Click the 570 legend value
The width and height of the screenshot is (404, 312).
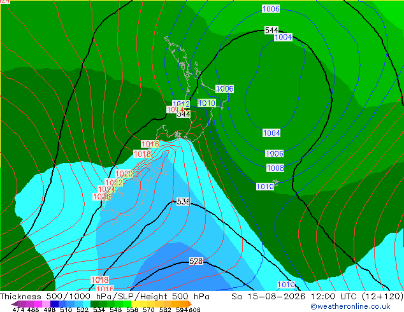(148, 309)
